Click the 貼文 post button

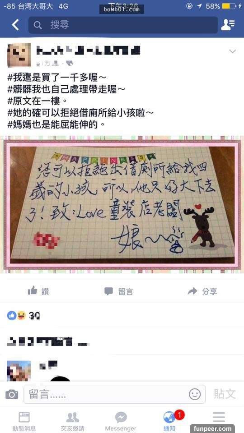point(225,394)
